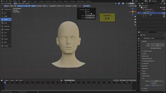Image resolution: width=166 pixels, height=93 pixels.
Task: Toggle visibility of CABEÇA FEMININA object
Action: pos(162,9)
